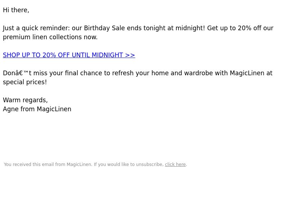
Task: Click the unsubscribe 'click here' link
Action: tap(175, 165)
